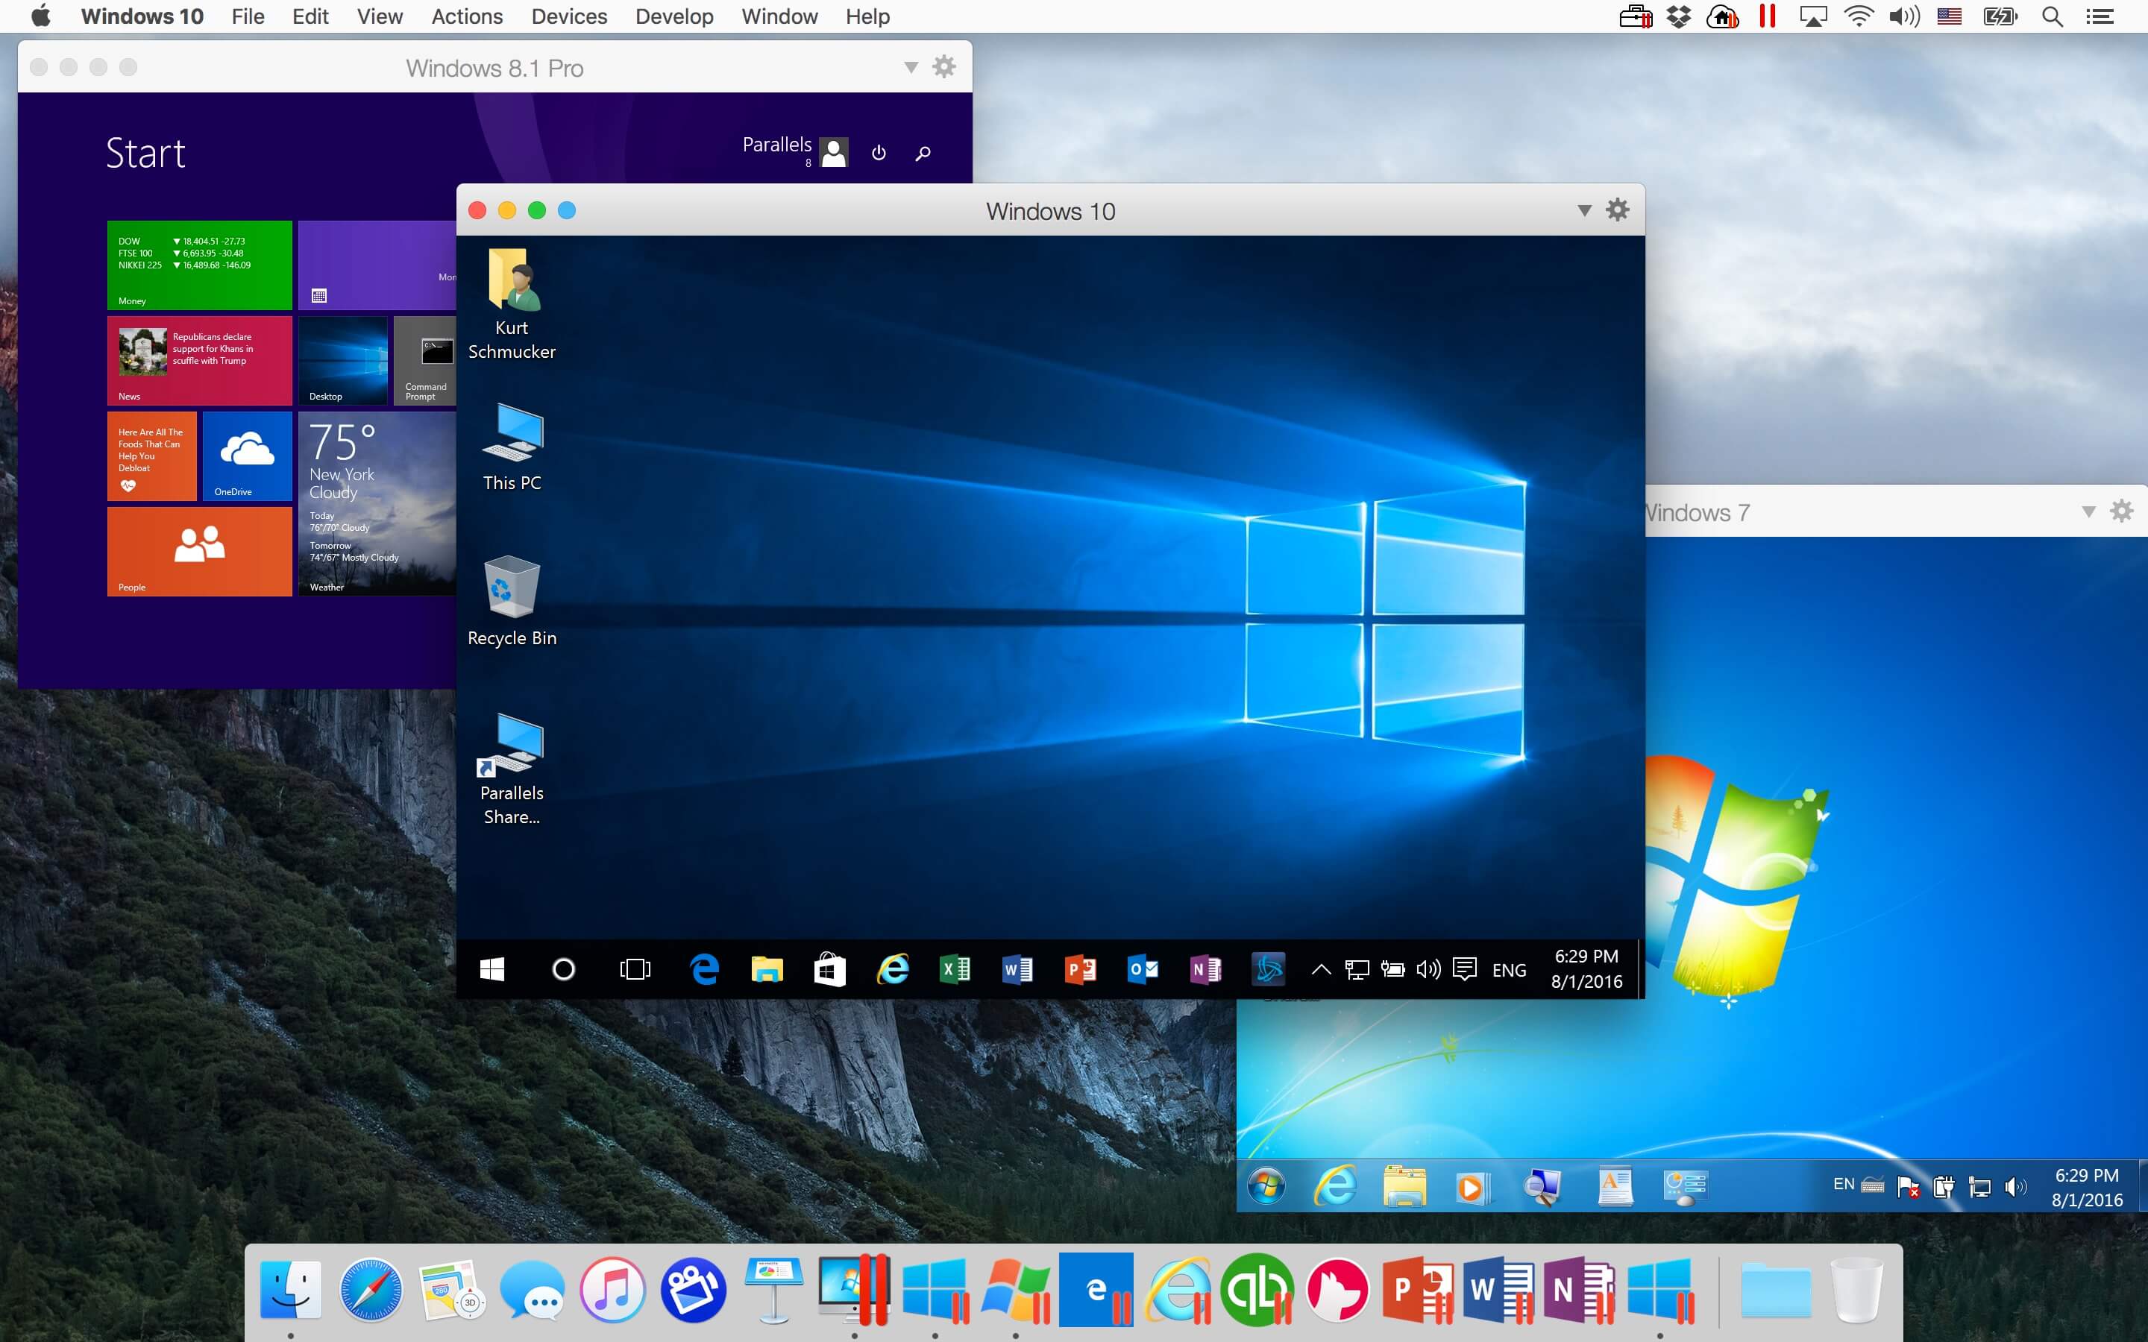
Task: Expand Windows 7 settings dropdown
Action: pos(2125,510)
